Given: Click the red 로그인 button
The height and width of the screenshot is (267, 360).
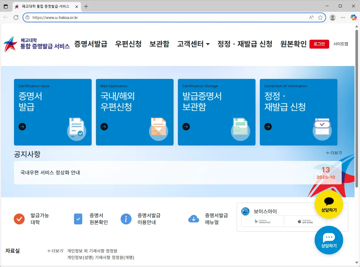Looking at the screenshot, I should click(319, 44).
